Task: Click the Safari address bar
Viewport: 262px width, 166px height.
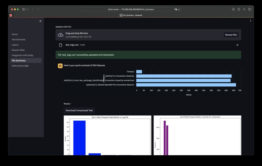Action: coord(131,9)
